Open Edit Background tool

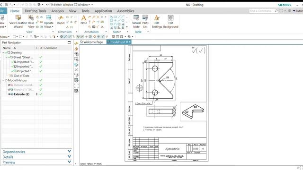click(x=170, y=22)
